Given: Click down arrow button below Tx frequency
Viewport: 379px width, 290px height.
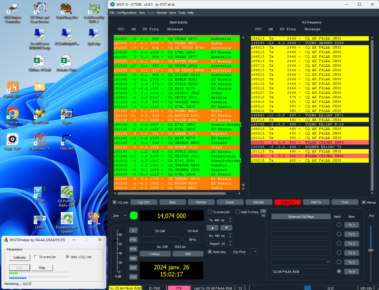Looking at the screenshot, I should (x=226, y=228).
